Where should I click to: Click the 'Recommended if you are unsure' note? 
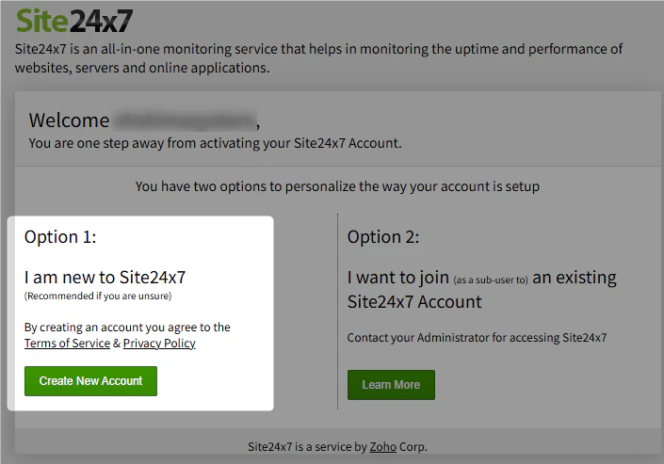[98, 296]
